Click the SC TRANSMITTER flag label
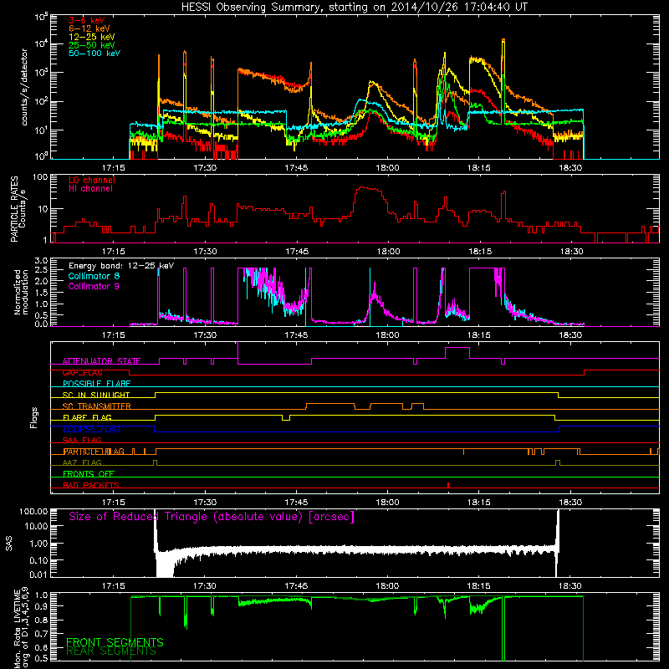Viewport: 669px width, 669px height. coord(96,406)
